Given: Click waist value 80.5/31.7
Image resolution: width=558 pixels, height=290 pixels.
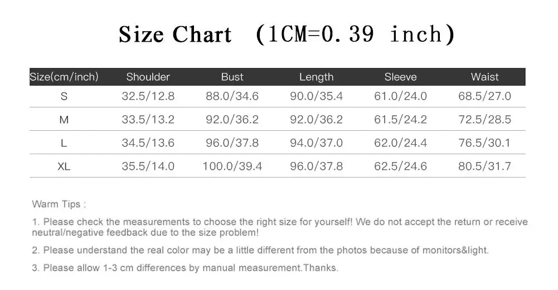Looking at the screenshot, I should point(484,166).
